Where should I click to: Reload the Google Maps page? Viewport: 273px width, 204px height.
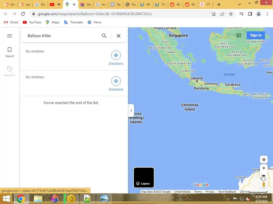coord(23,14)
